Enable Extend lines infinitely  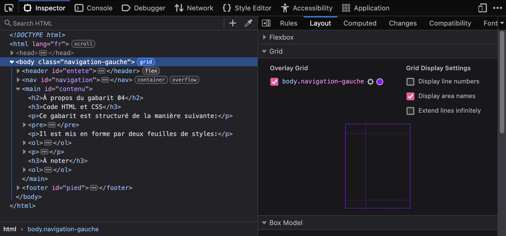click(410, 111)
